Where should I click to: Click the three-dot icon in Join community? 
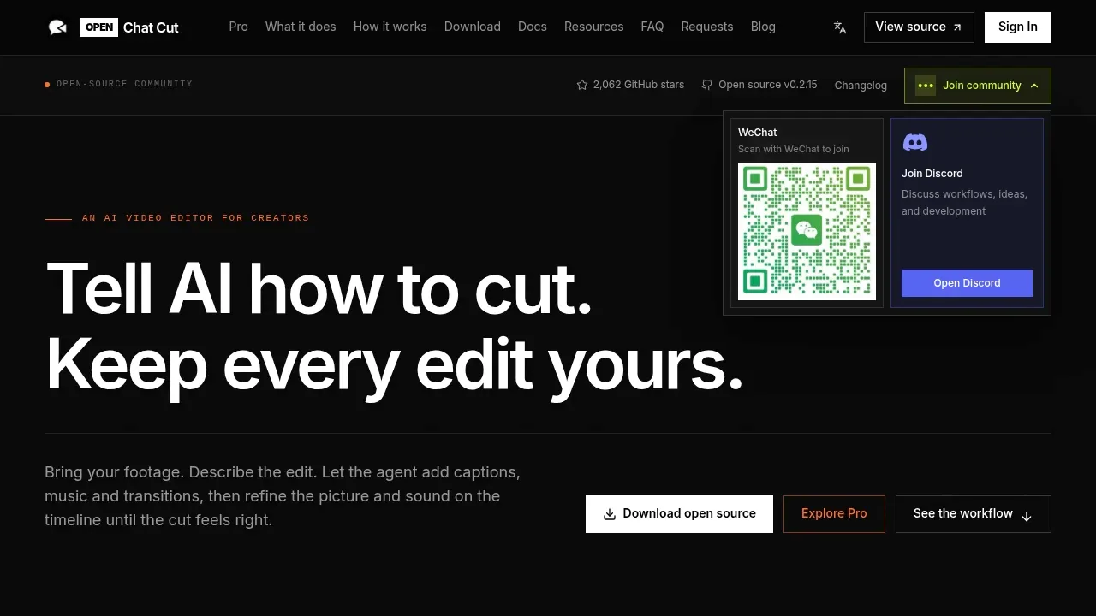pos(926,86)
